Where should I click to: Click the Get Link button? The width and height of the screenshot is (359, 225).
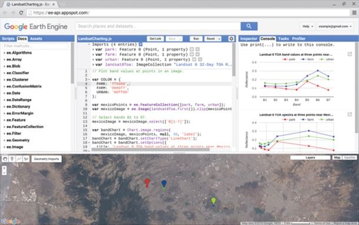point(155,39)
